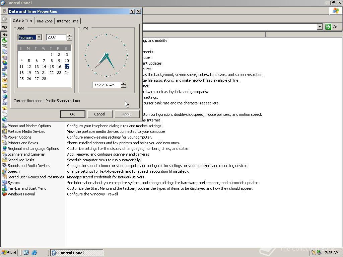The width and height of the screenshot is (343, 257).
Task: Select day 22 in the calendar
Action: (52, 73)
